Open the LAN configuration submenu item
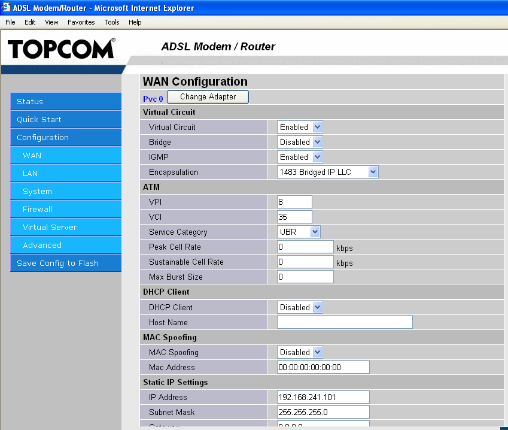Viewport: 508px width, 430px height. point(66,174)
